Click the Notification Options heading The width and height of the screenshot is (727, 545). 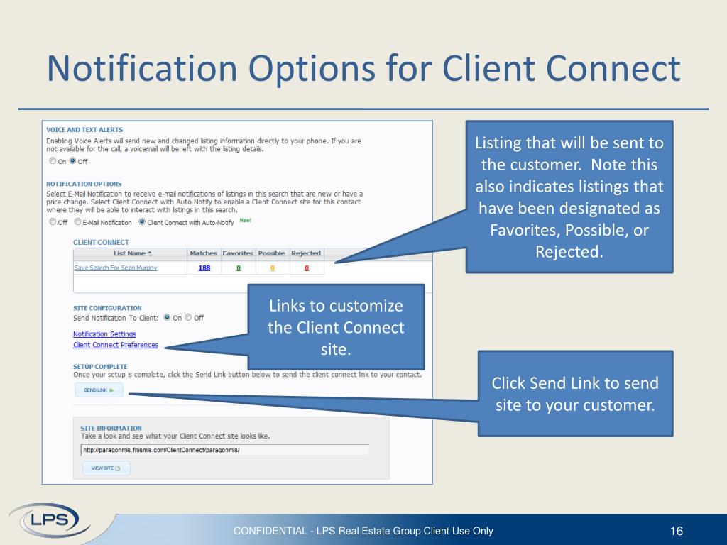[x=84, y=184]
